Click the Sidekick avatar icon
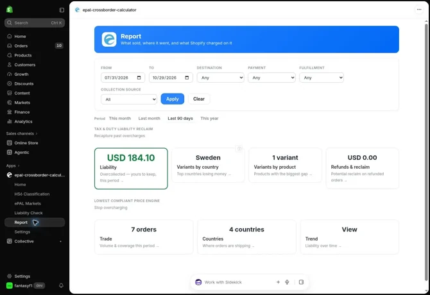The height and width of the screenshot is (295, 430). 198,282
